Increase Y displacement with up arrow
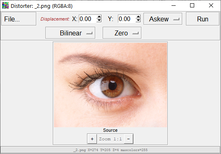This screenshot has height=154, width=221. pyautogui.click(x=138, y=17)
